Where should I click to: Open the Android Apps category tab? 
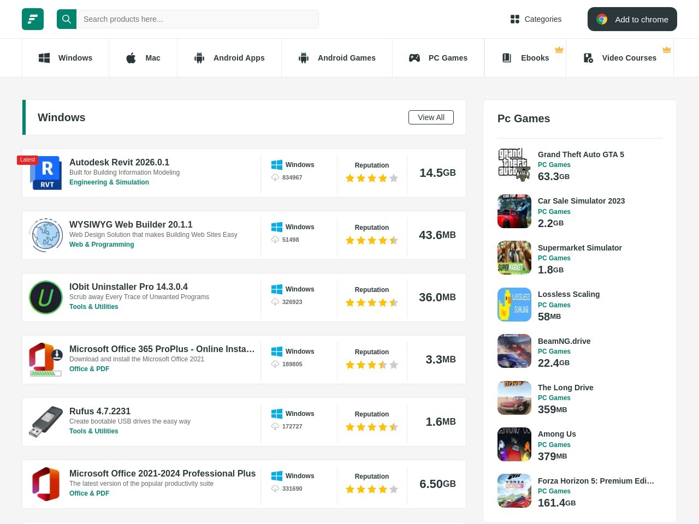(x=229, y=58)
